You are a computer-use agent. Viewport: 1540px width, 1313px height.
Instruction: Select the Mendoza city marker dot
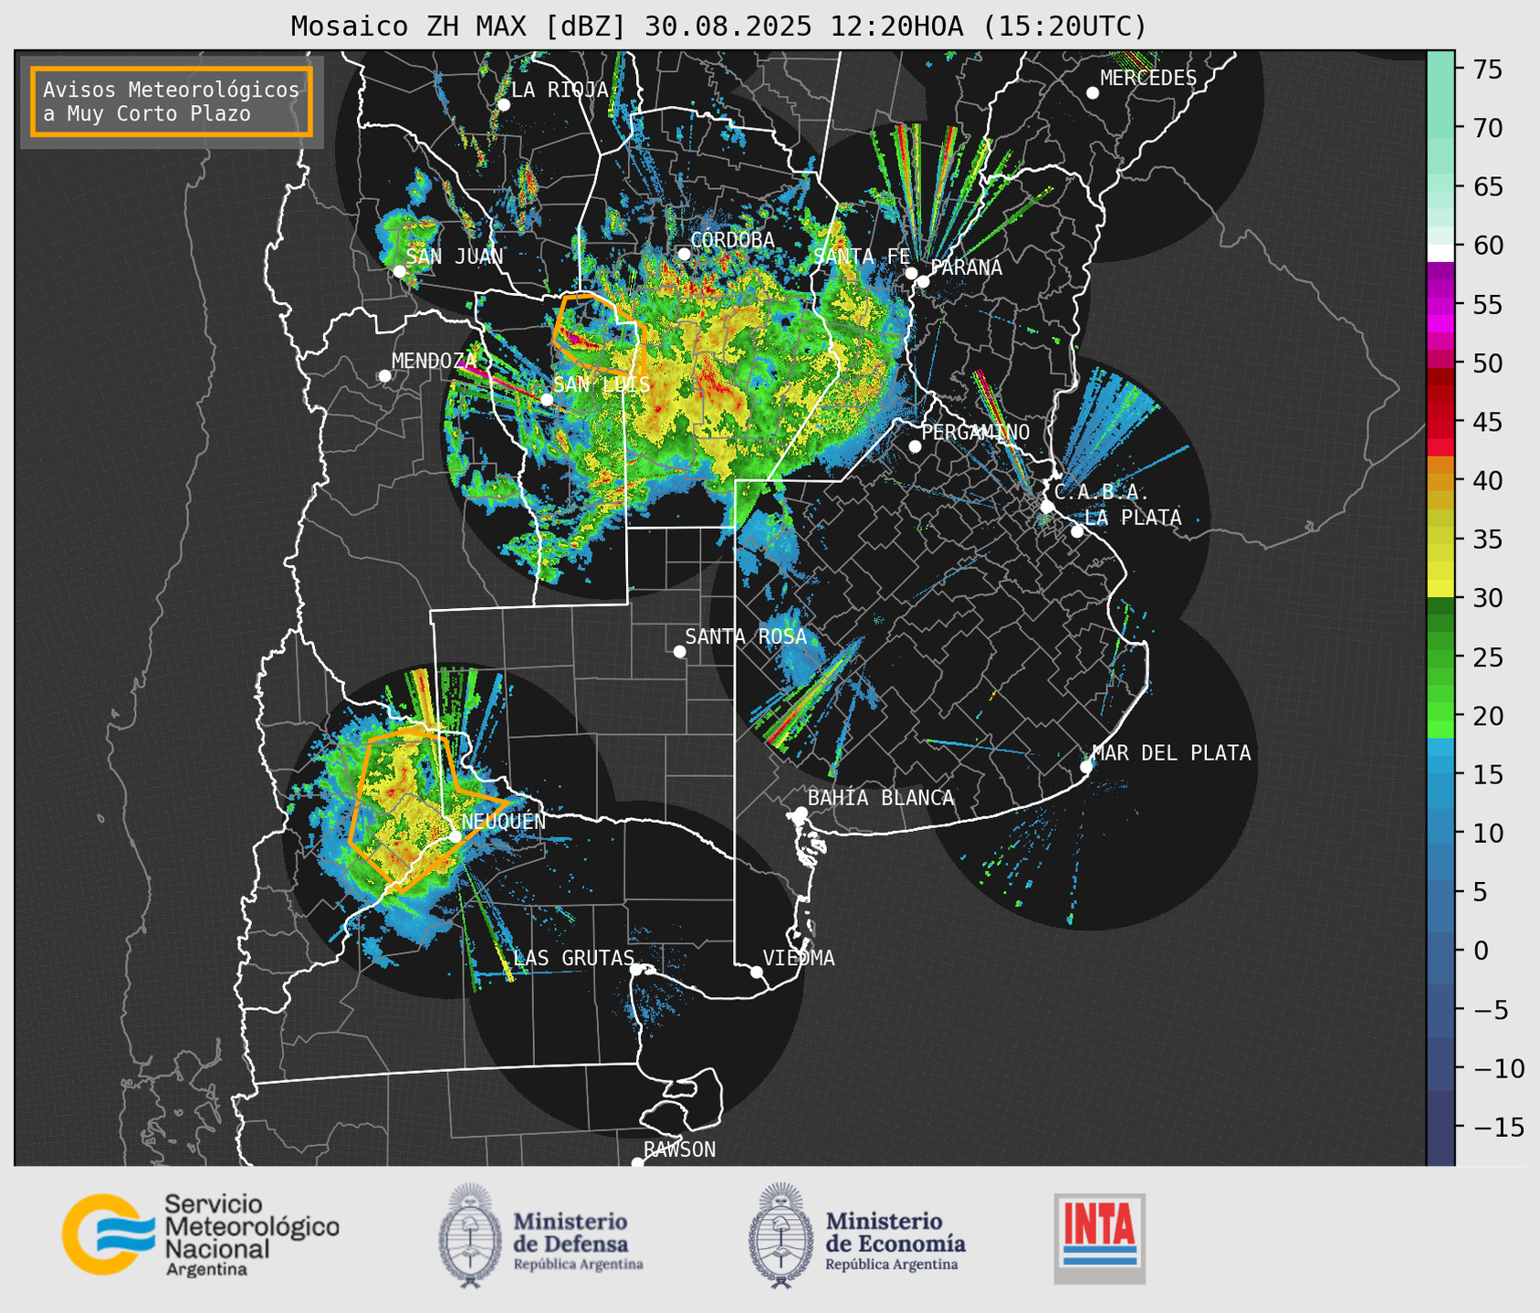pyautogui.click(x=384, y=376)
